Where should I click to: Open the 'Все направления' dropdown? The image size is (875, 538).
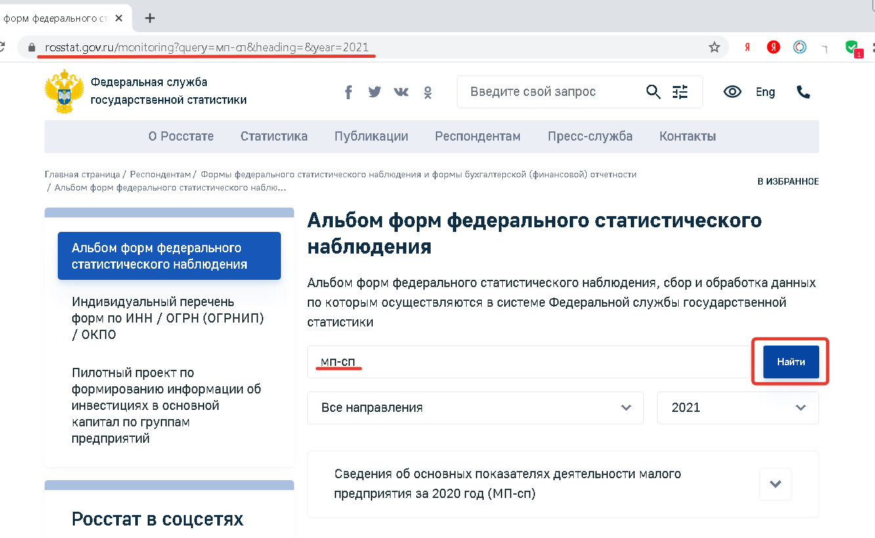point(475,407)
